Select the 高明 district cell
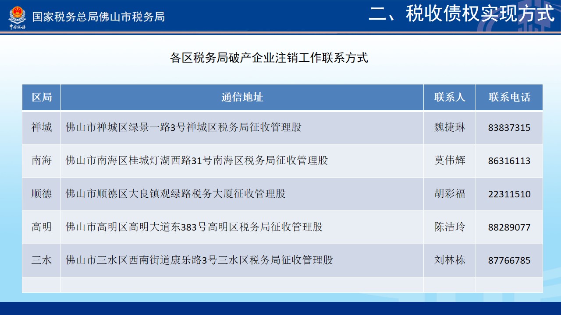The width and height of the screenshot is (561, 315). 42,227
